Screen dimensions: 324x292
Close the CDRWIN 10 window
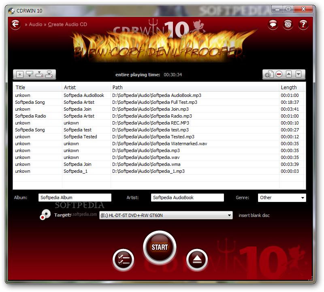point(303,9)
